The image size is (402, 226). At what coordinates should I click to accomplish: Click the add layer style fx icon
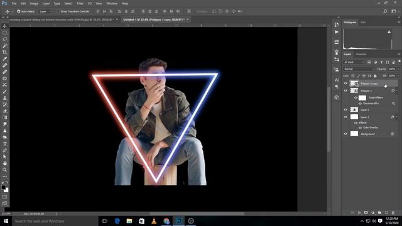[x=359, y=213]
